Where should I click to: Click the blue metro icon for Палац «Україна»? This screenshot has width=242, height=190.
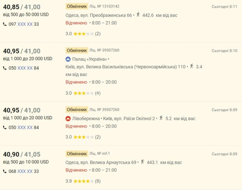click(68, 59)
